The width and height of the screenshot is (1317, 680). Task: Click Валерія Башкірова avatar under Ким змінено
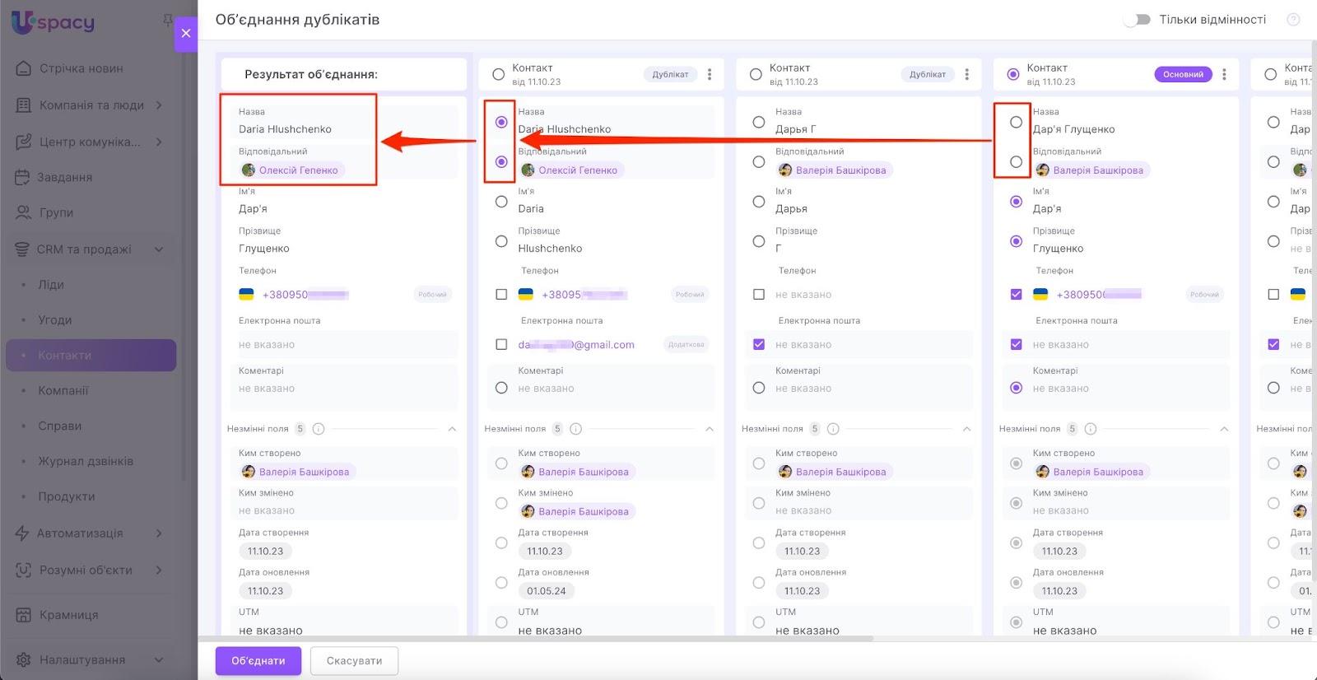point(528,511)
